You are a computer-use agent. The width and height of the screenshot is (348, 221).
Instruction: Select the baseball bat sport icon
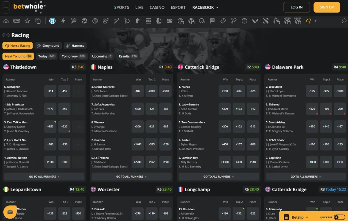click(x=116, y=21)
